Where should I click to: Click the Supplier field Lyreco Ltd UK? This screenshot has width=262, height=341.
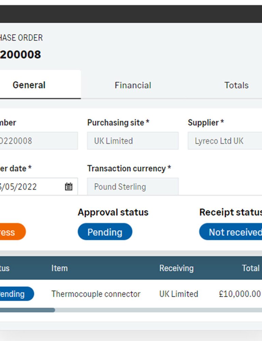point(225,141)
